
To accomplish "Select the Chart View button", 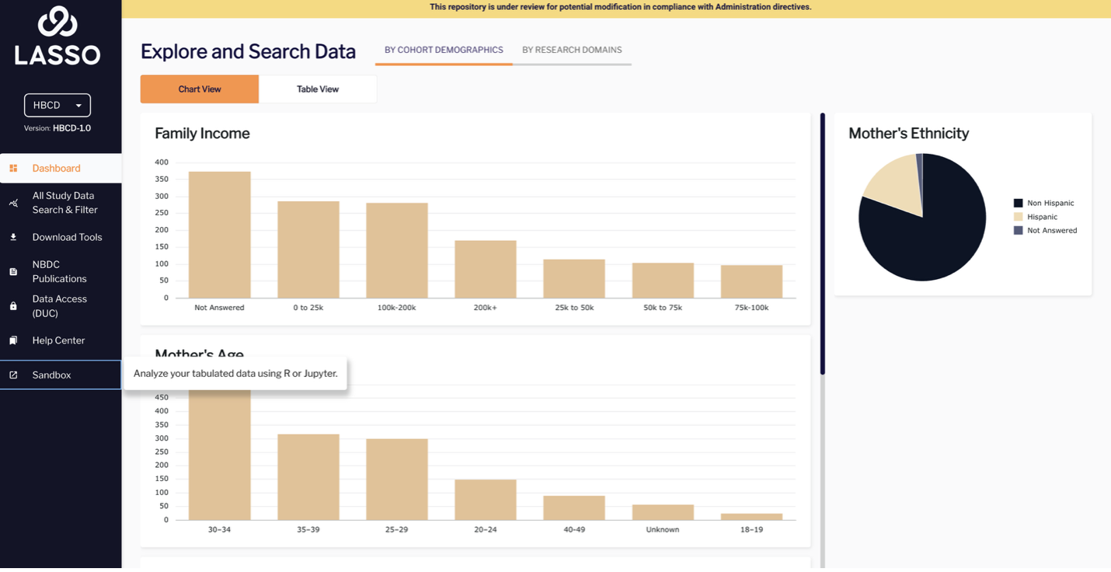I will pos(200,89).
